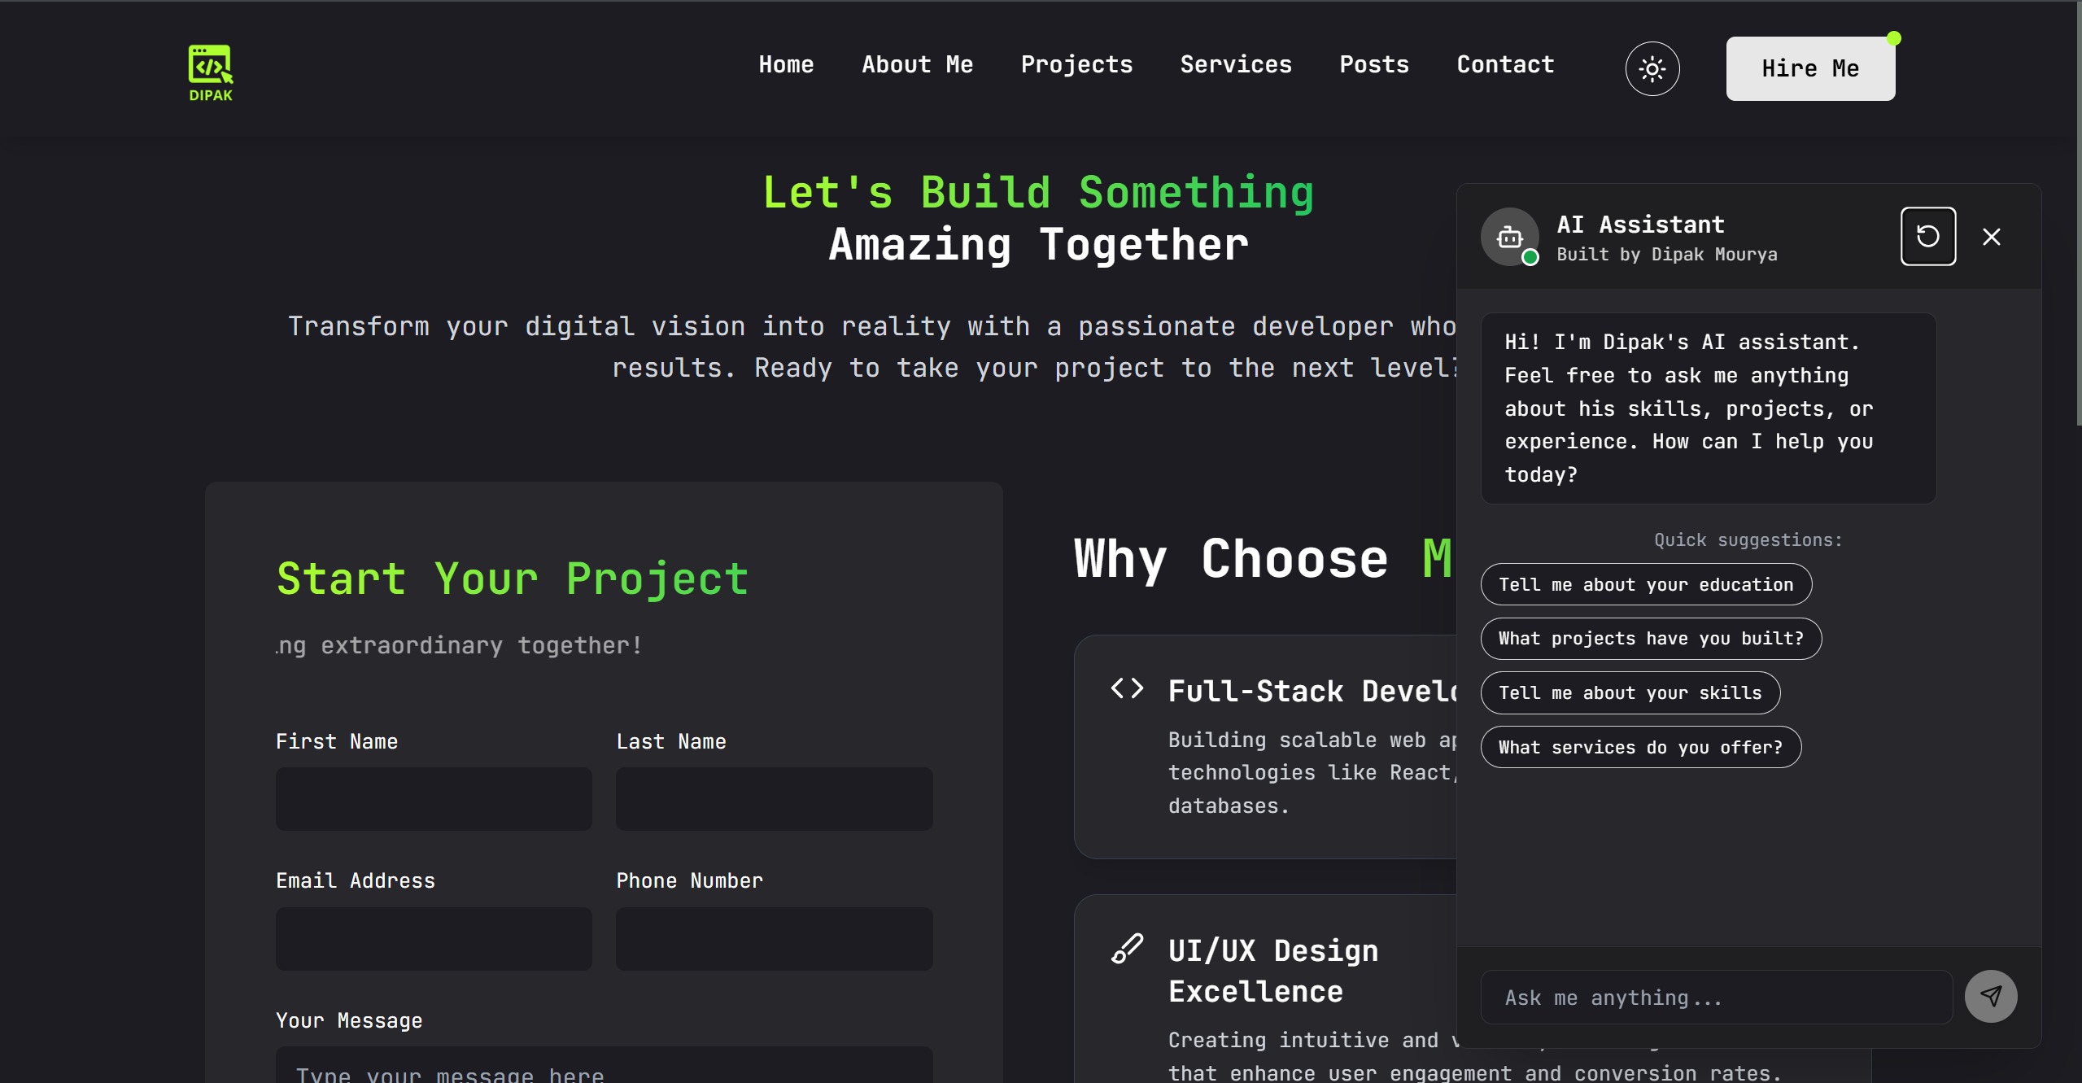
Task: Click 'What projects have you built?' suggestion
Action: pos(1651,639)
